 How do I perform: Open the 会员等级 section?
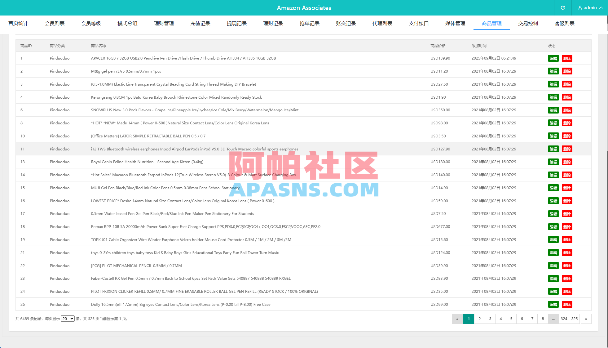point(91,23)
